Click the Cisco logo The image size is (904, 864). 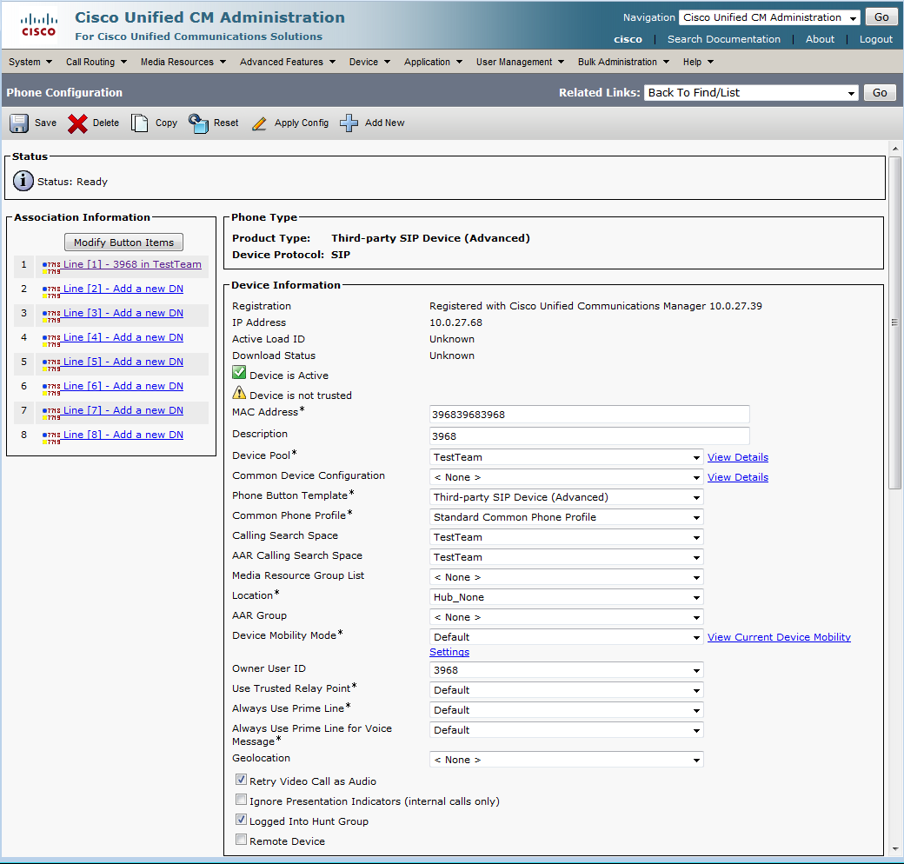(x=38, y=25)
